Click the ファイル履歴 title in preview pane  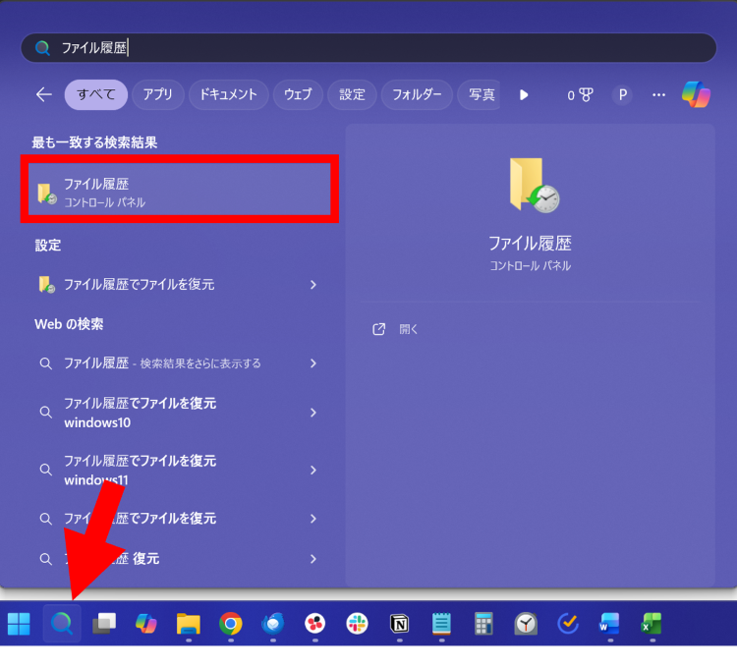coord(531,244)
